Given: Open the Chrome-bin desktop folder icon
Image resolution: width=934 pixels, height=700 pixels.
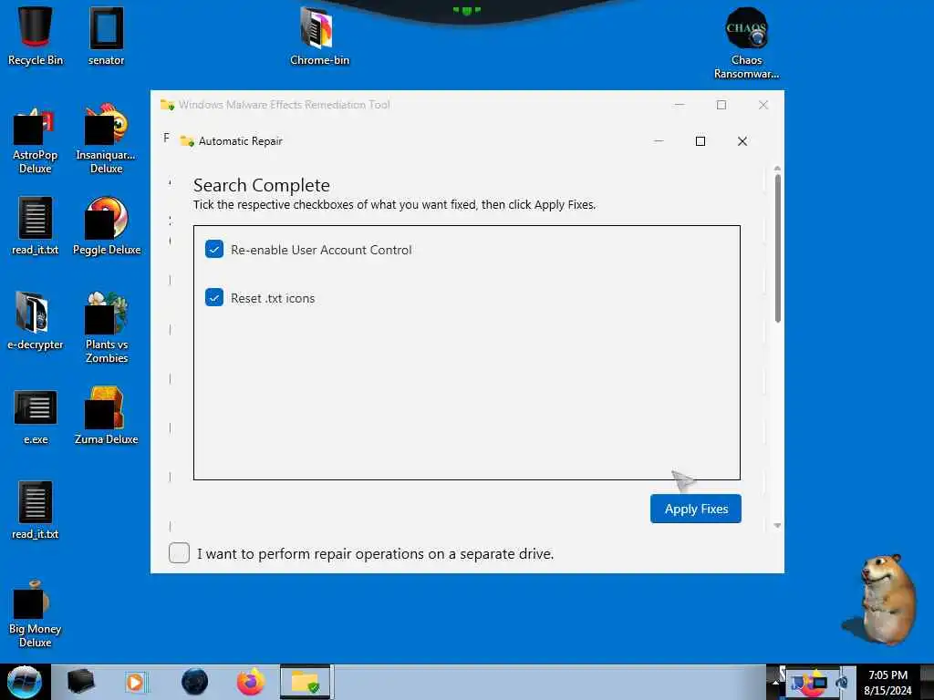Looking at the screenshot, I should 319,36.
